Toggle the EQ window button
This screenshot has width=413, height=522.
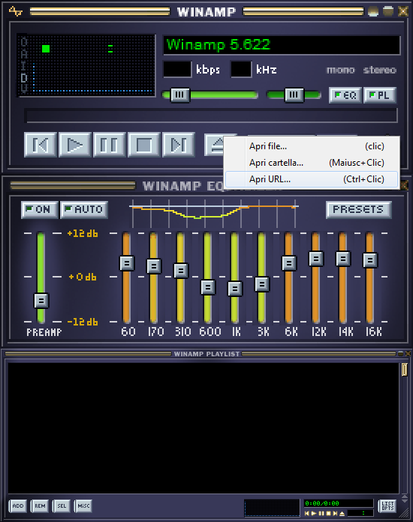(345, 95)
